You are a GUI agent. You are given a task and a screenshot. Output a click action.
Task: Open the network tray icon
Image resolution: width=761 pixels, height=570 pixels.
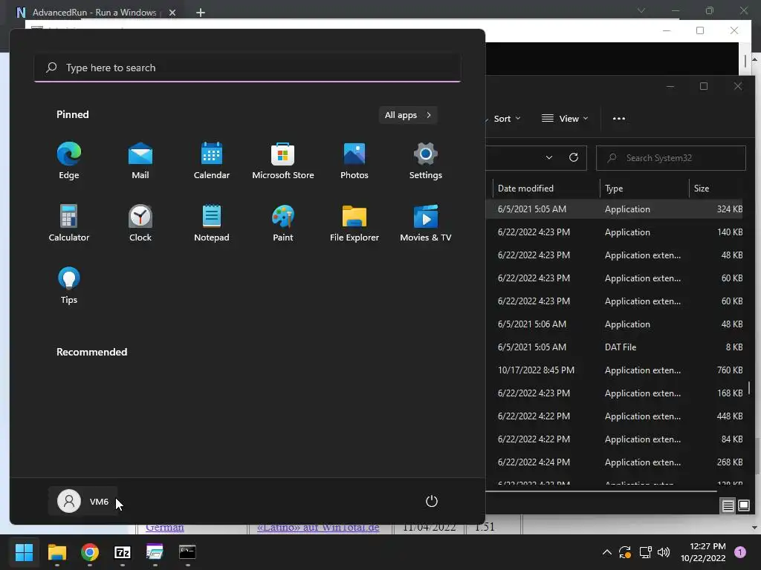(646, 552)
